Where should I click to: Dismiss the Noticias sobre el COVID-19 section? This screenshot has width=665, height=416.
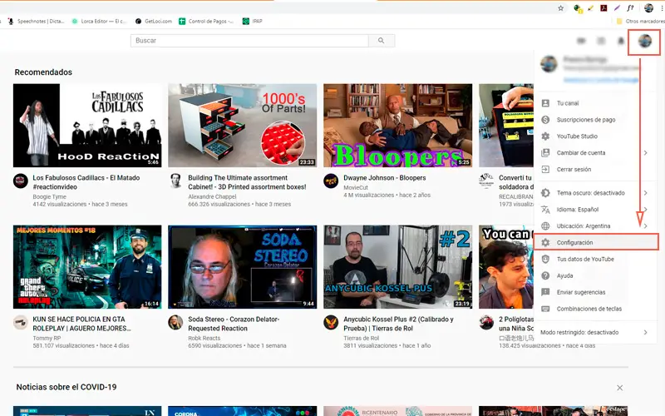(x=619, y=388)
